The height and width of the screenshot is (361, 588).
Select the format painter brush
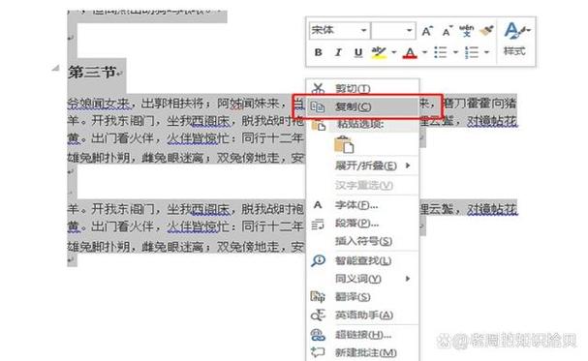(x=486, y=31)
